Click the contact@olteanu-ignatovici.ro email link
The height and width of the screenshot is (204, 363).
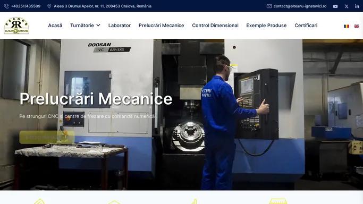(x=300, y=6)
